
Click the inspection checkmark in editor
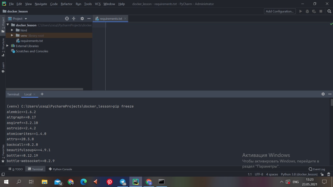(331, 24)
